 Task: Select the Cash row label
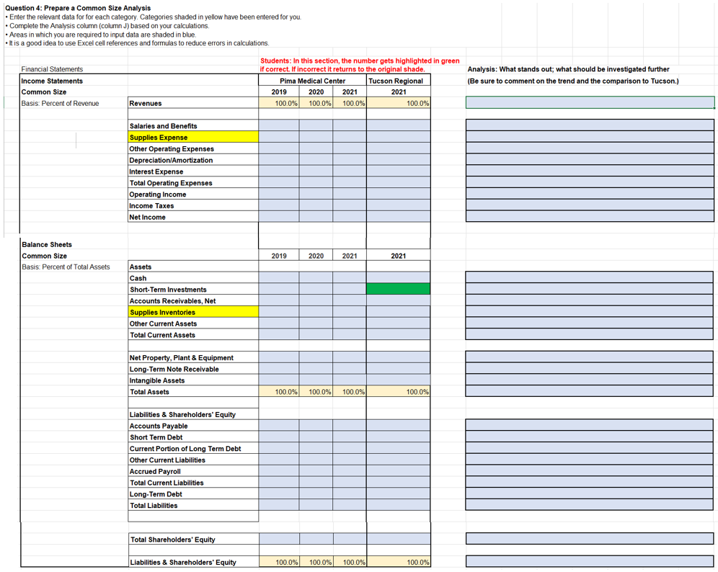point(138,278)
